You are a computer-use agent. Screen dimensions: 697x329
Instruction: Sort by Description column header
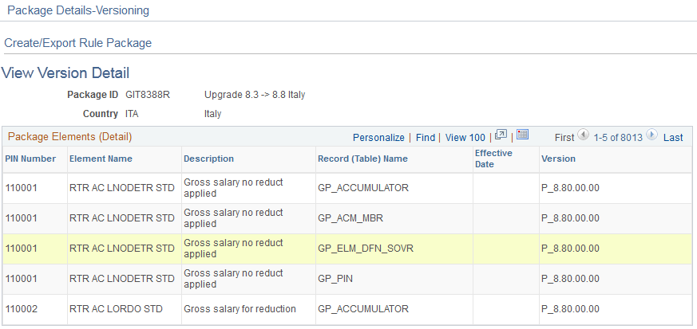click(x=209, y=159)
